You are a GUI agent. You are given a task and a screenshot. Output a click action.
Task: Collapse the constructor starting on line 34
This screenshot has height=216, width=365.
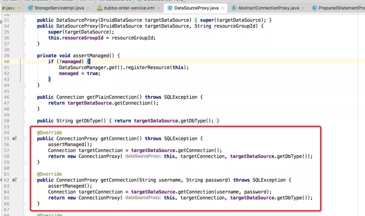[24, 26]
